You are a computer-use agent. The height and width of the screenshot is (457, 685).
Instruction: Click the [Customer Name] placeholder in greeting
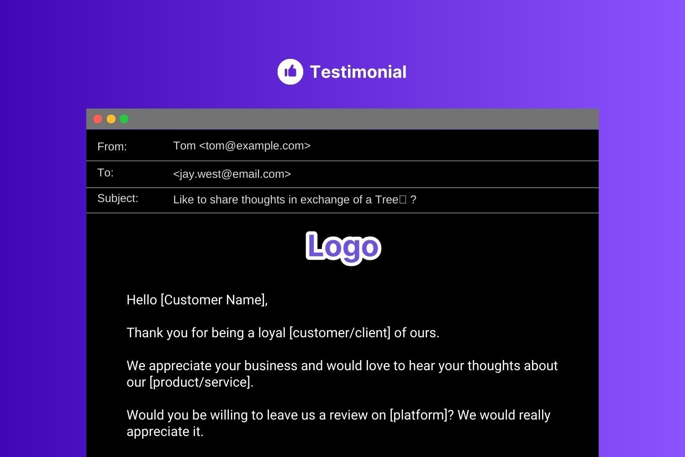tap(213, 300)
